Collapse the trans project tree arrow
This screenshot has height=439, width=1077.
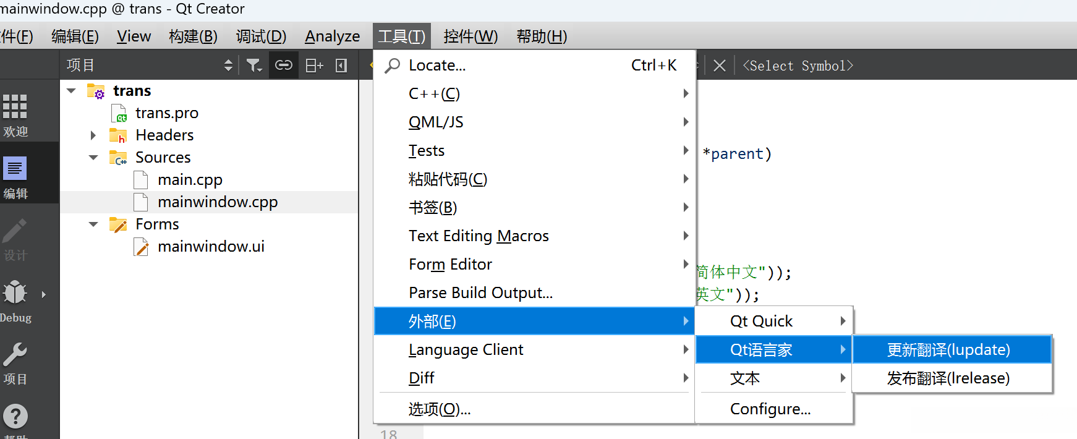pos(72,91)
